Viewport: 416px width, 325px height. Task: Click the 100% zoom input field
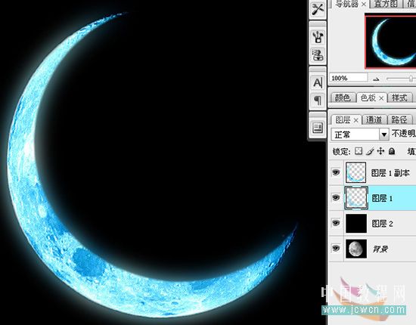tap(349, 78)
